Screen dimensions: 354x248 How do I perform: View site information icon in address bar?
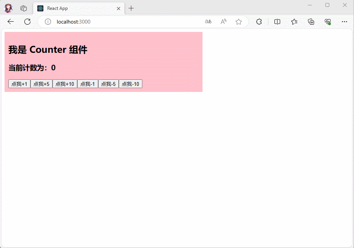(x=48, y=22)
